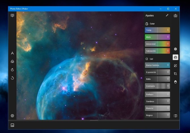Click the export/share icon at top right
The height and width of the screenshot is (133, 190).
click(176, 16)
